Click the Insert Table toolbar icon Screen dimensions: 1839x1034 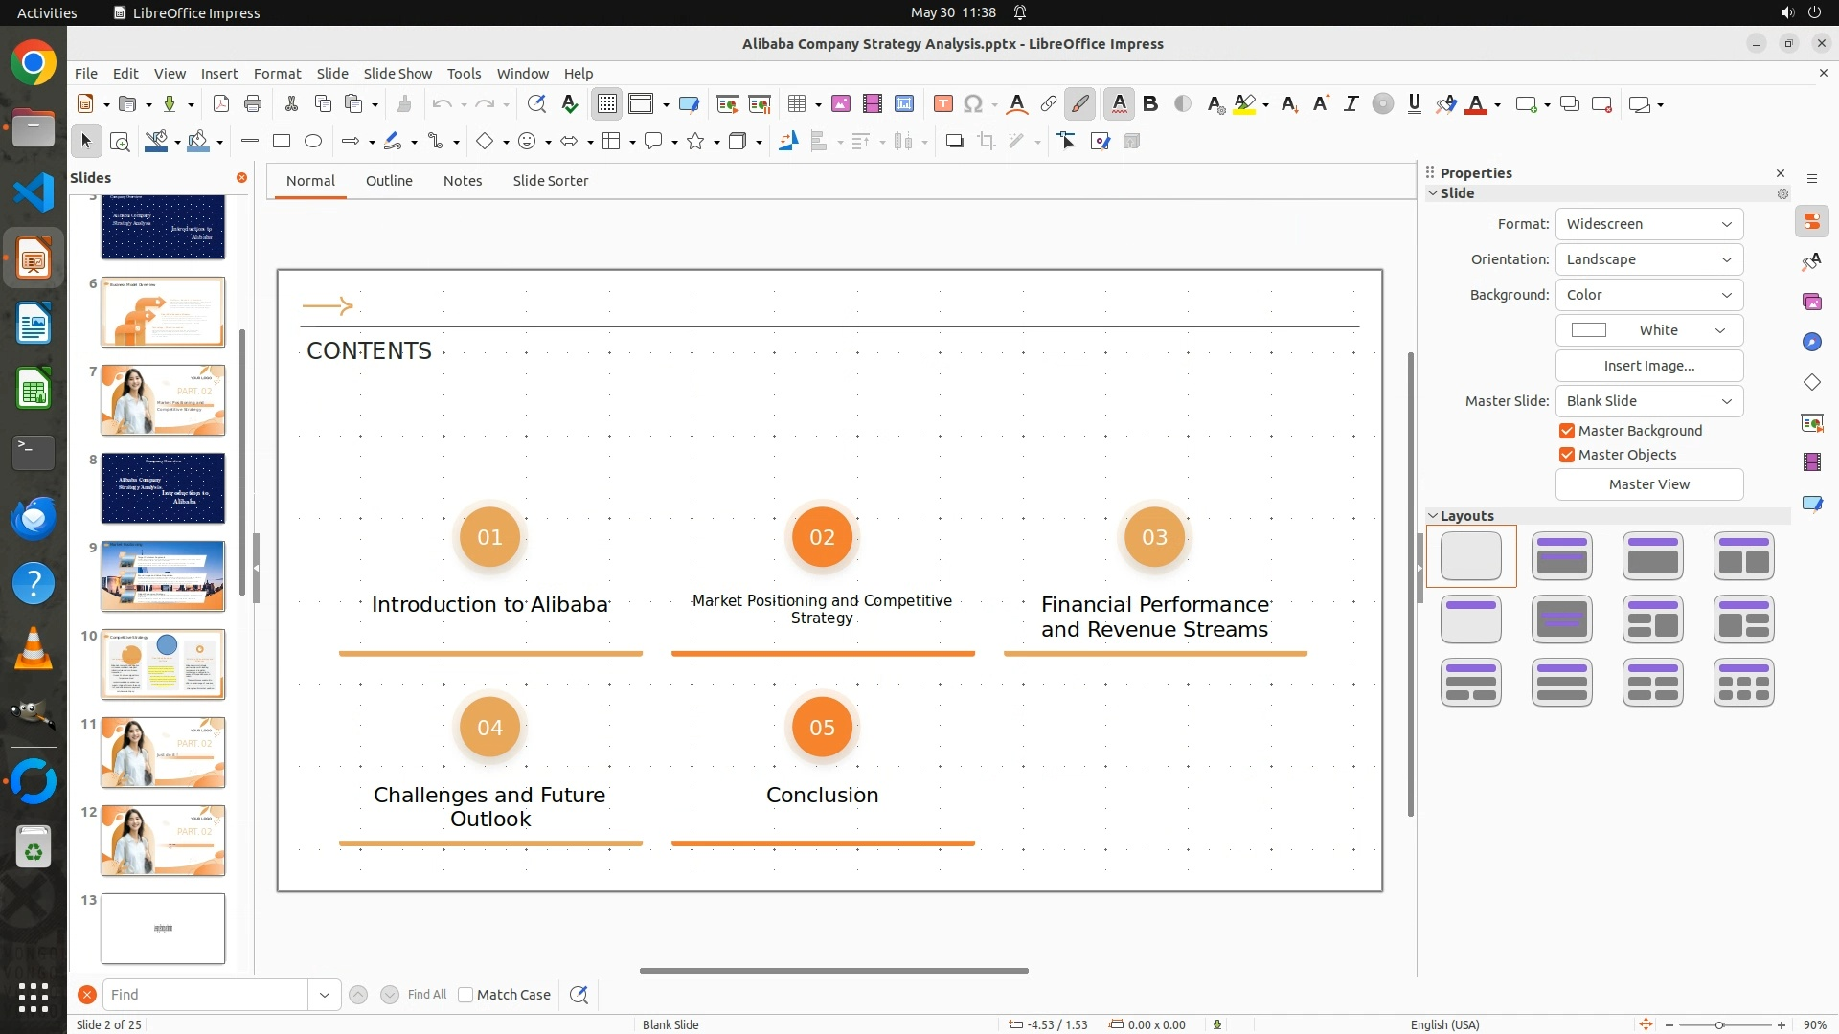click(x=796, y=104)
